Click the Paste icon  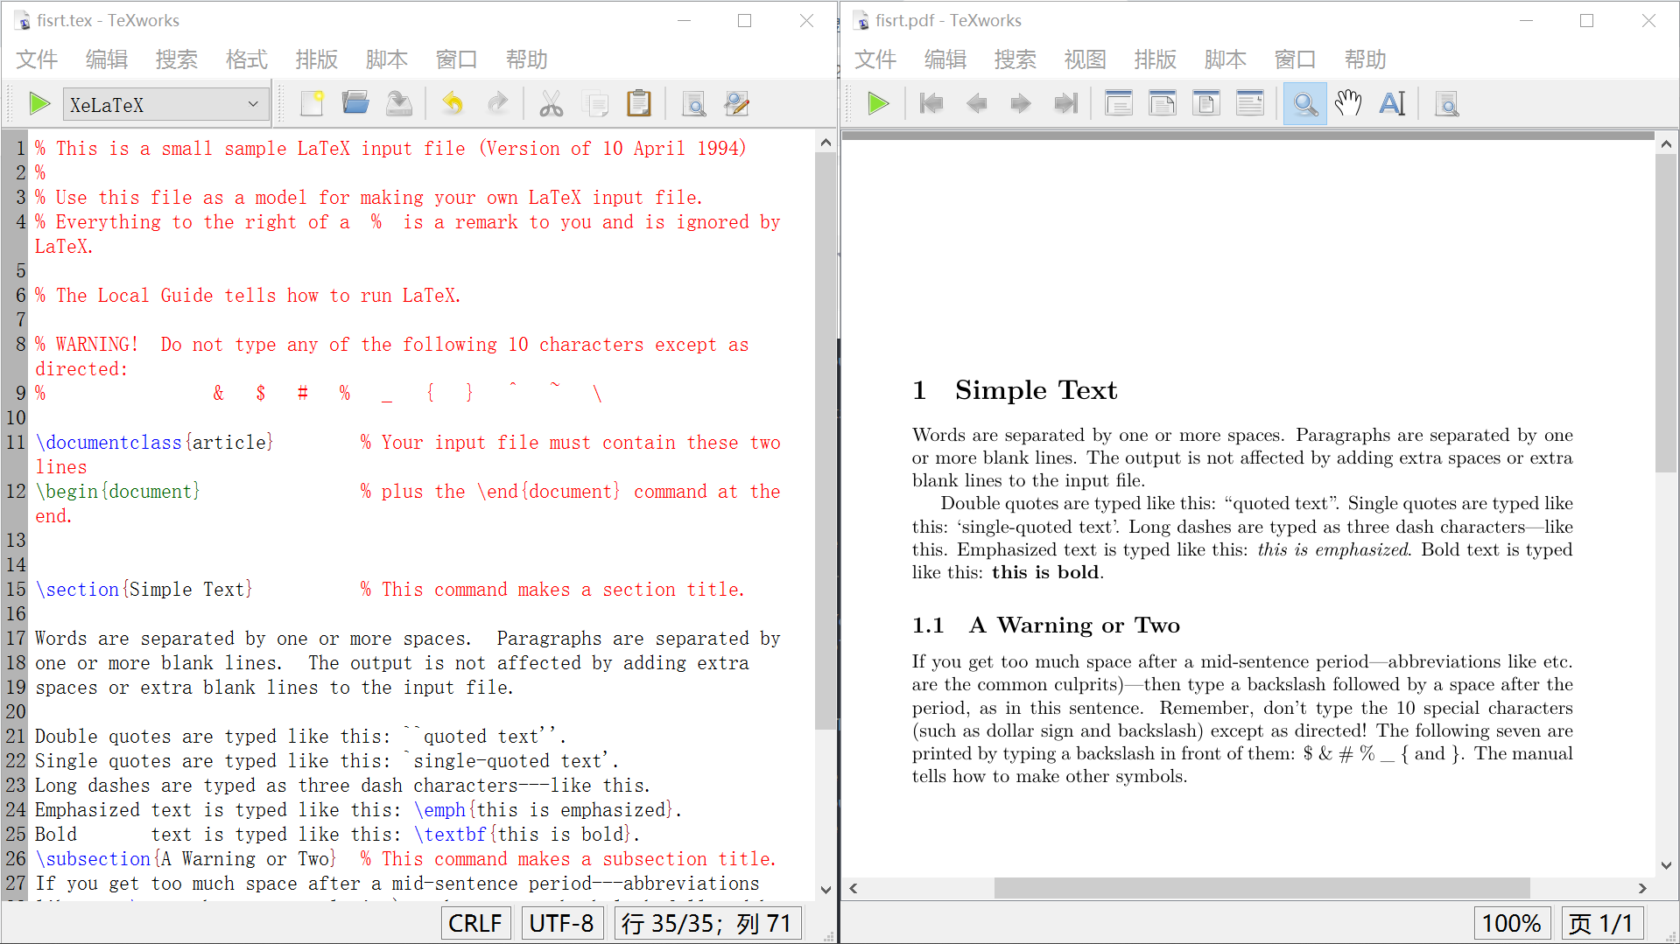[639, 102]
